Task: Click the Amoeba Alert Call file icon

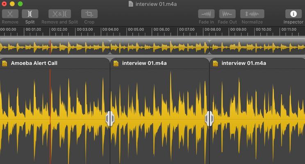Action: pos(5,64)
